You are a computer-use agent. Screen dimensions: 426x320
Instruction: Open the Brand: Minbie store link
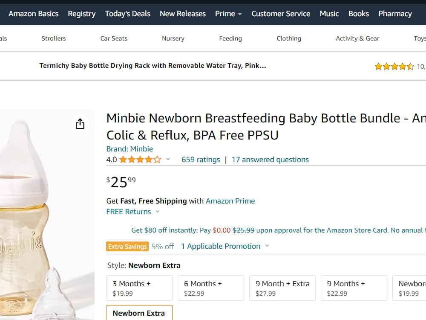click(130, 149)
